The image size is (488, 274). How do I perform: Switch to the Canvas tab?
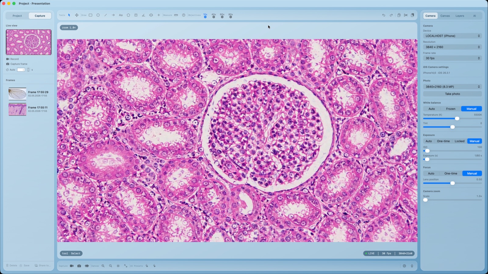[x=445, y=16]
